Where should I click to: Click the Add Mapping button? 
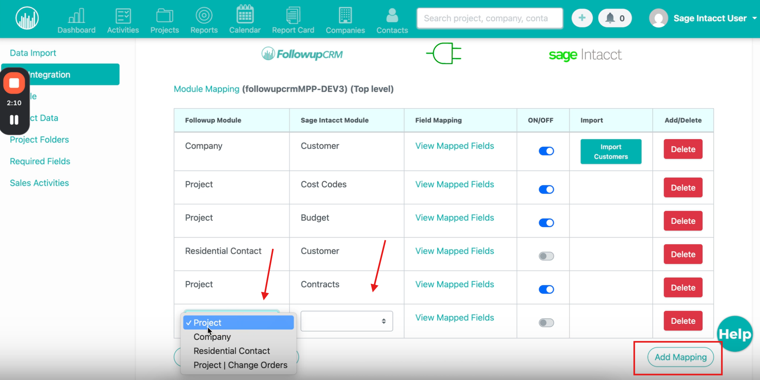pos(680,357)
